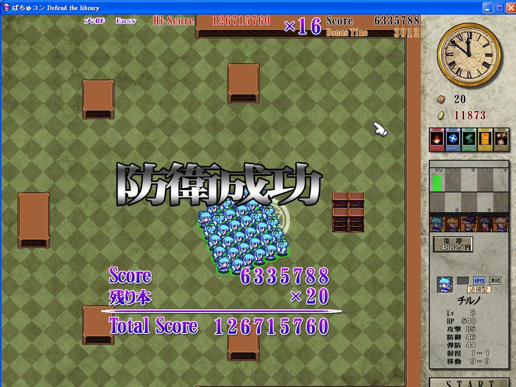Click the round wall clock
The image size is (516, 387).
(469, 54)
